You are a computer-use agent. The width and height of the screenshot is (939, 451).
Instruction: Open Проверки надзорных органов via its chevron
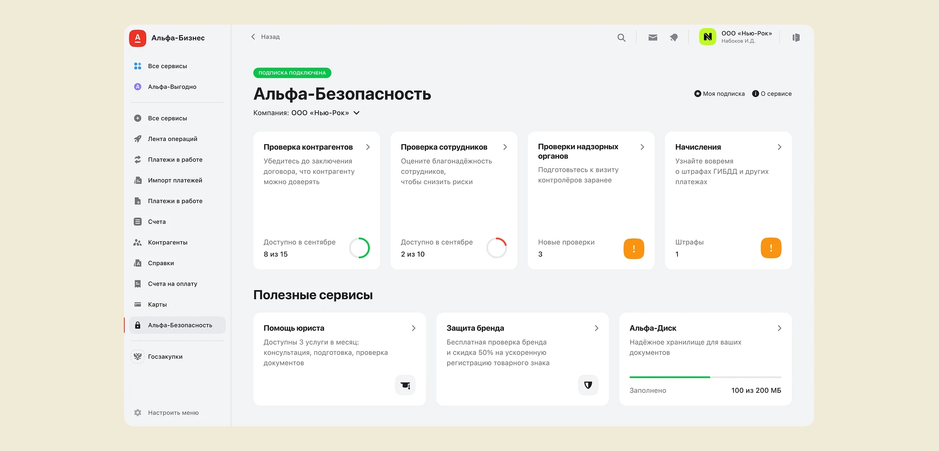tap(642, 147)
